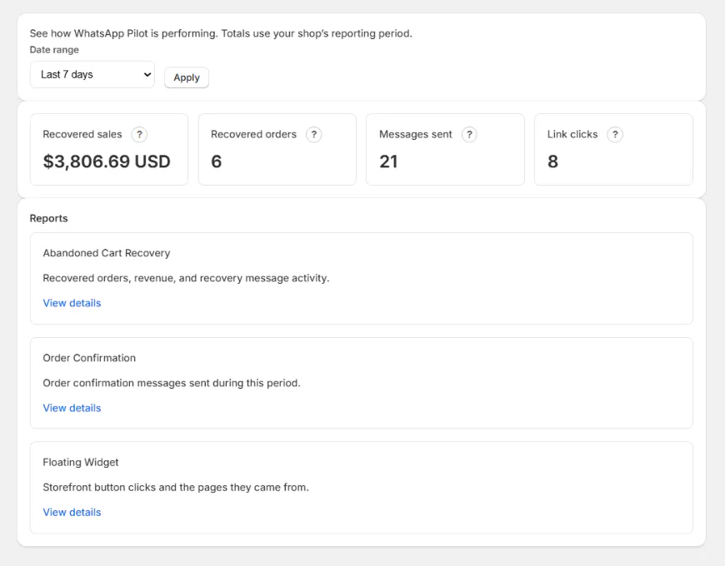Click the 'See how WhatsApp Pilot is performing' text
725x566 pixels.
pos(123,33)
